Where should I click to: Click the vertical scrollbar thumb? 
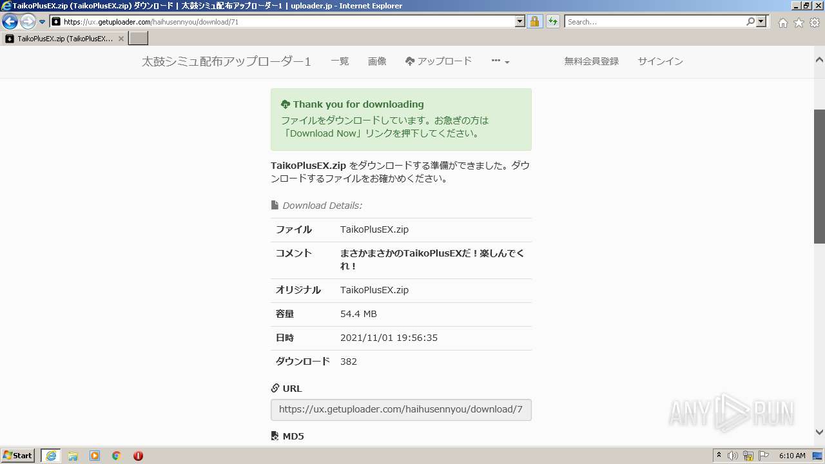click(819, 176)
